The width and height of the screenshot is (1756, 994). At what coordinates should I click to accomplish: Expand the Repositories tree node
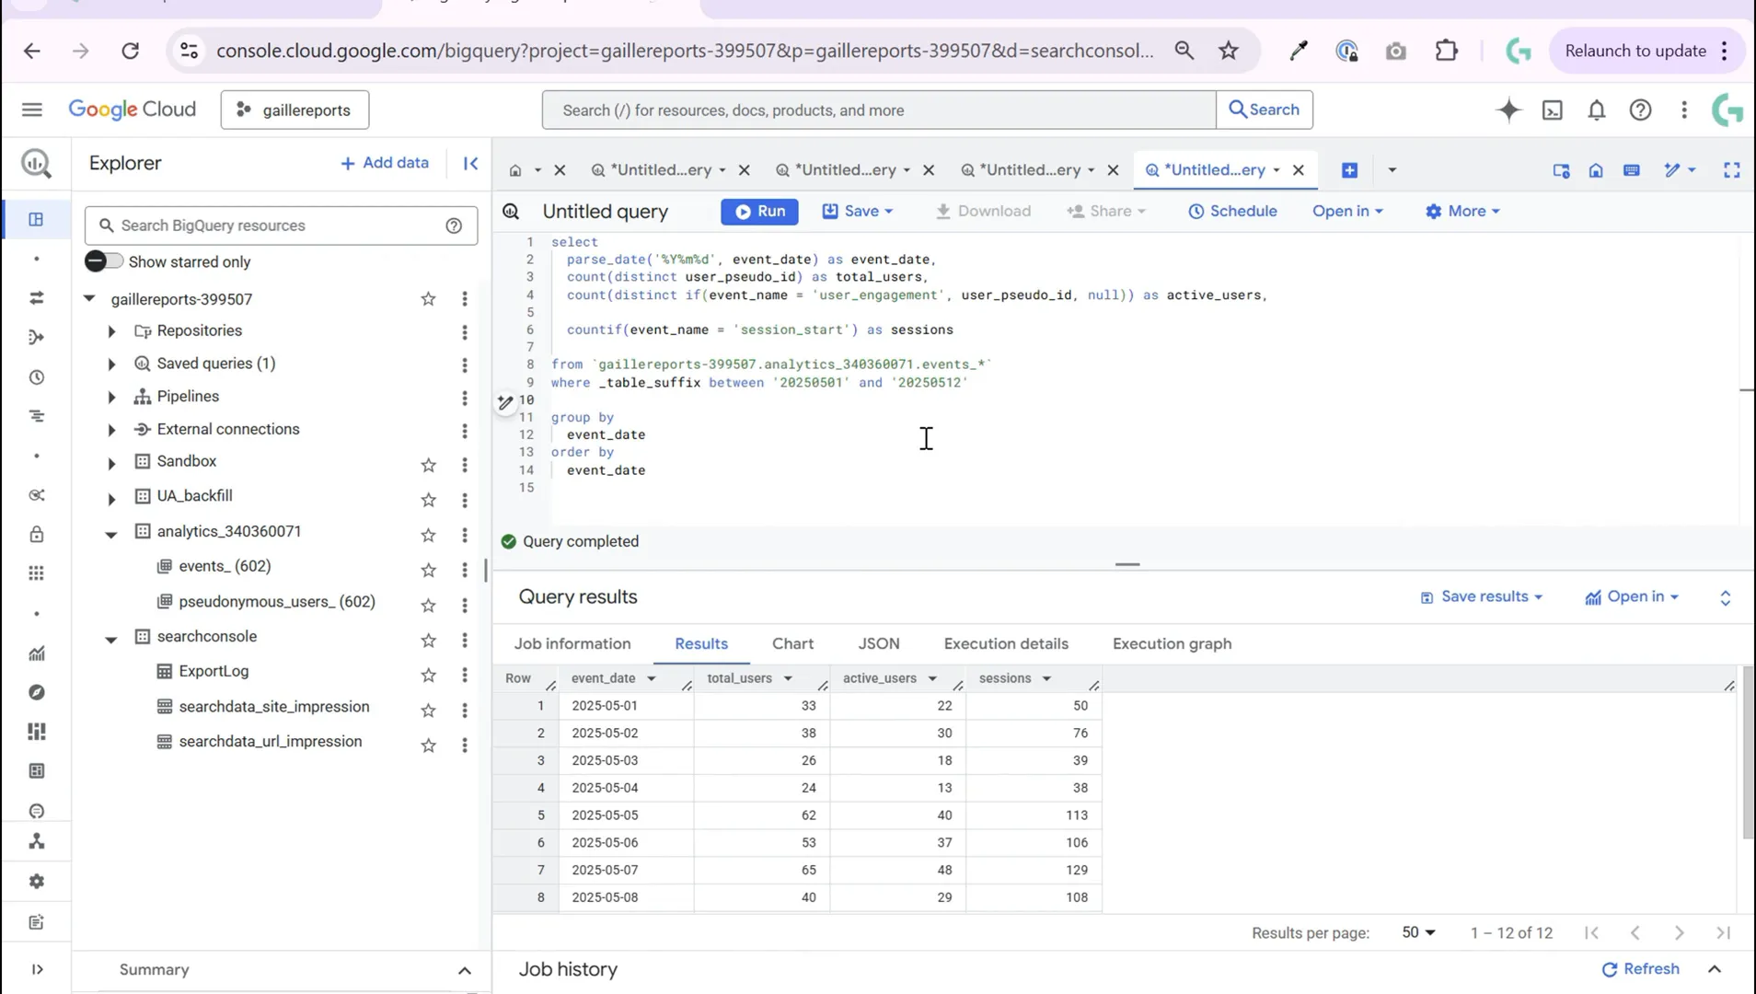[x=111, y=331]
